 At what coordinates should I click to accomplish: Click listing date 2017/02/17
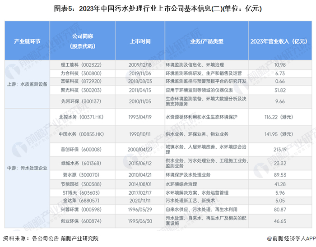[140, 193]
